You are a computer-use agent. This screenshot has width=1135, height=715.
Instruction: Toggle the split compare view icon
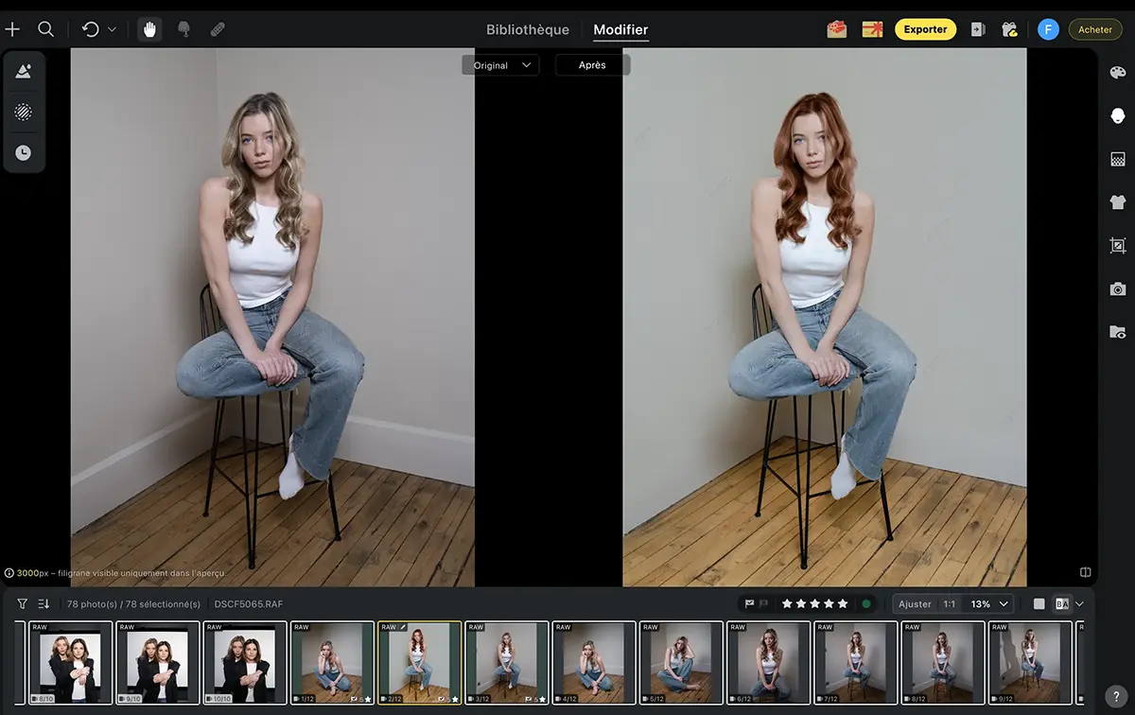(x=1086, y=572)
